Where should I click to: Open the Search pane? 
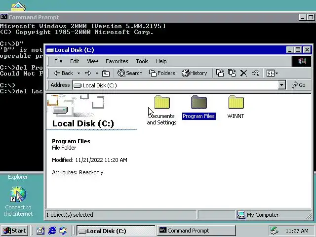pyautogui.click(x=130, y=73)
